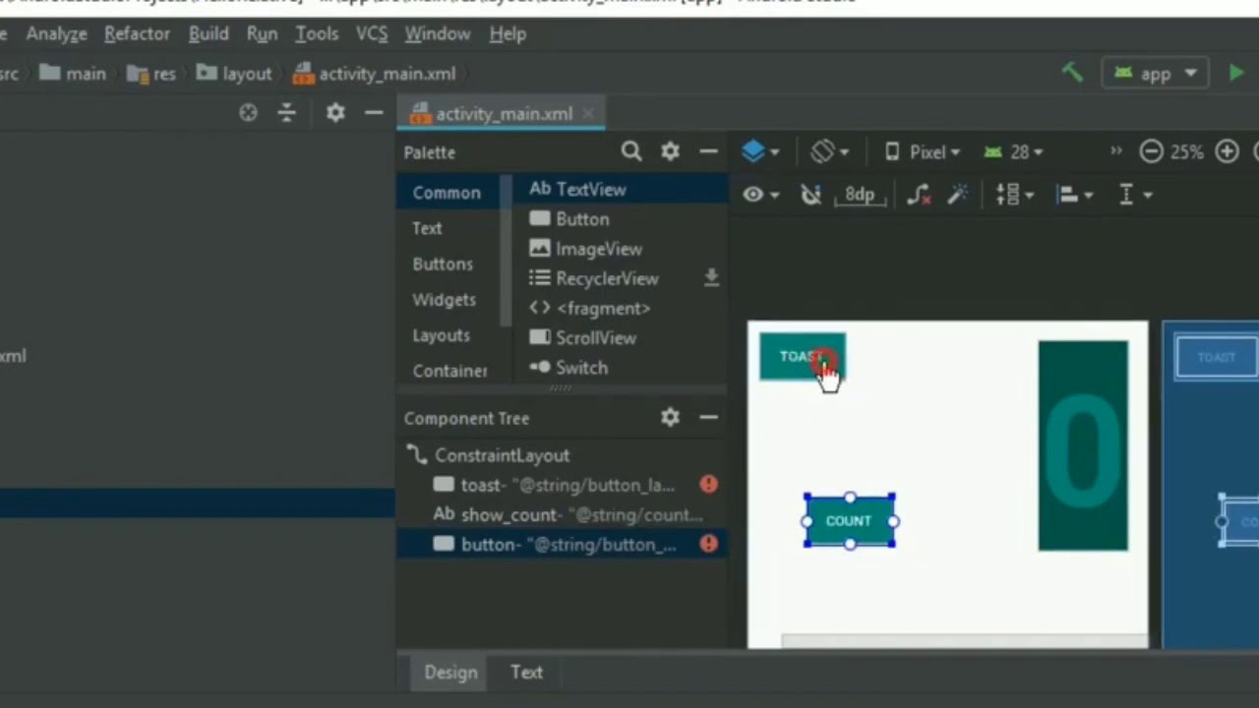Open project panel settings gear

335,113
